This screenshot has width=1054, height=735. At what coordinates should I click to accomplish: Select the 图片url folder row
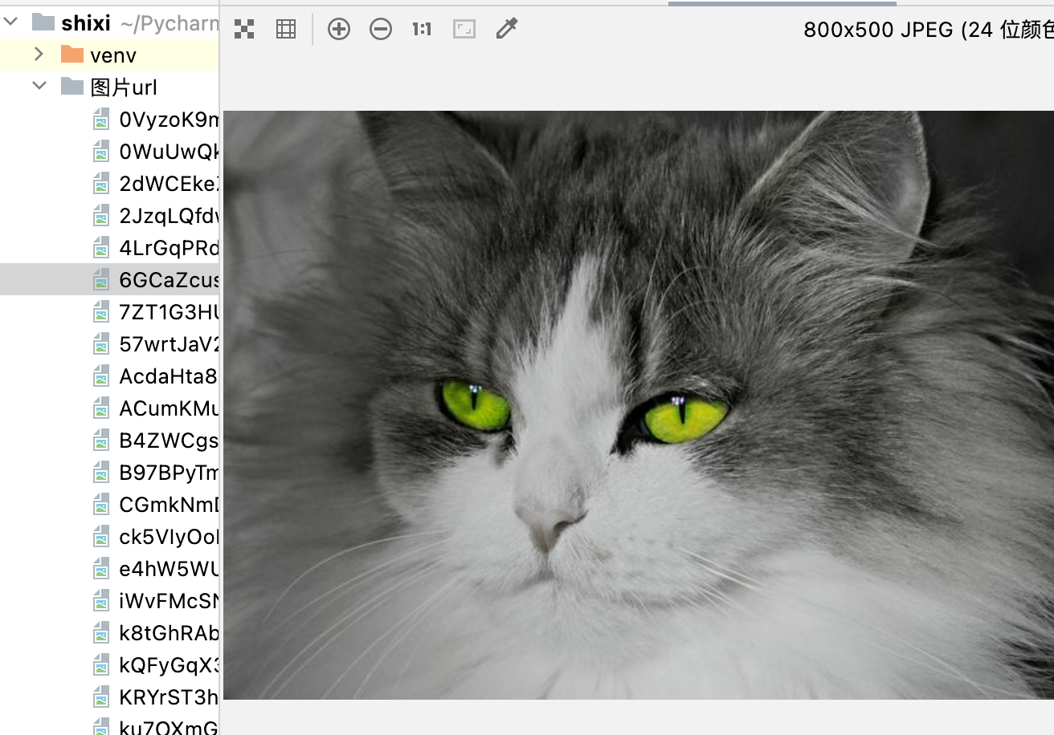tap(109, 87)
